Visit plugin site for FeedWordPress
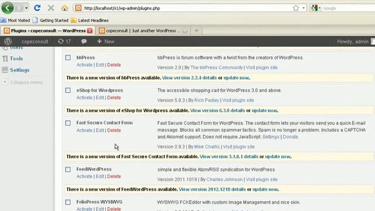 tap(262, 179)
